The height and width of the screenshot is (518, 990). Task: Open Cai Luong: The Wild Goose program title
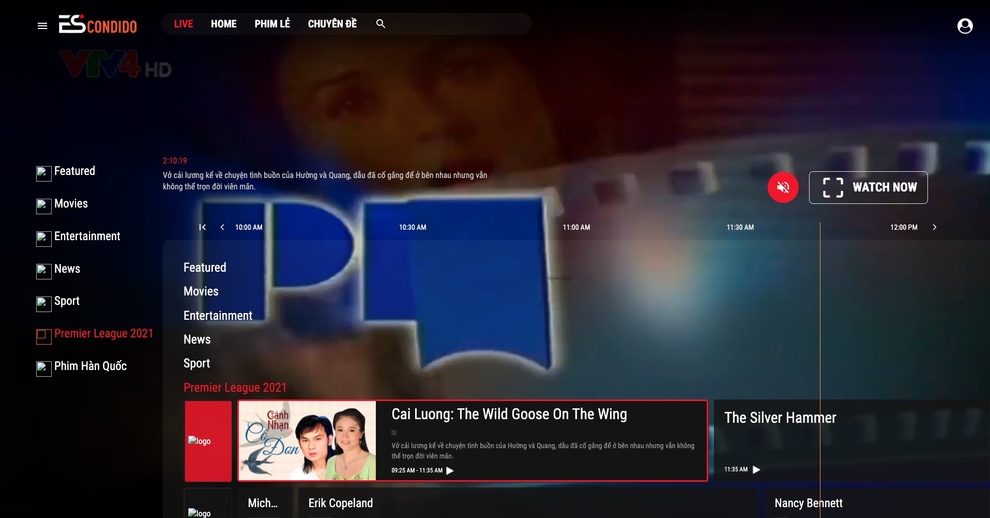[x=509, y=414]
